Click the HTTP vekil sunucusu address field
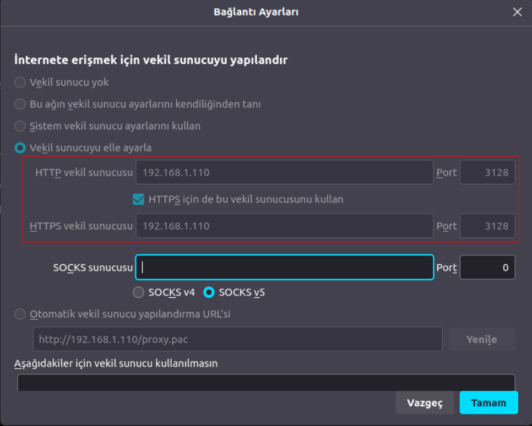Viewport: 532px width, 426px height. click(x=284, y=172)
